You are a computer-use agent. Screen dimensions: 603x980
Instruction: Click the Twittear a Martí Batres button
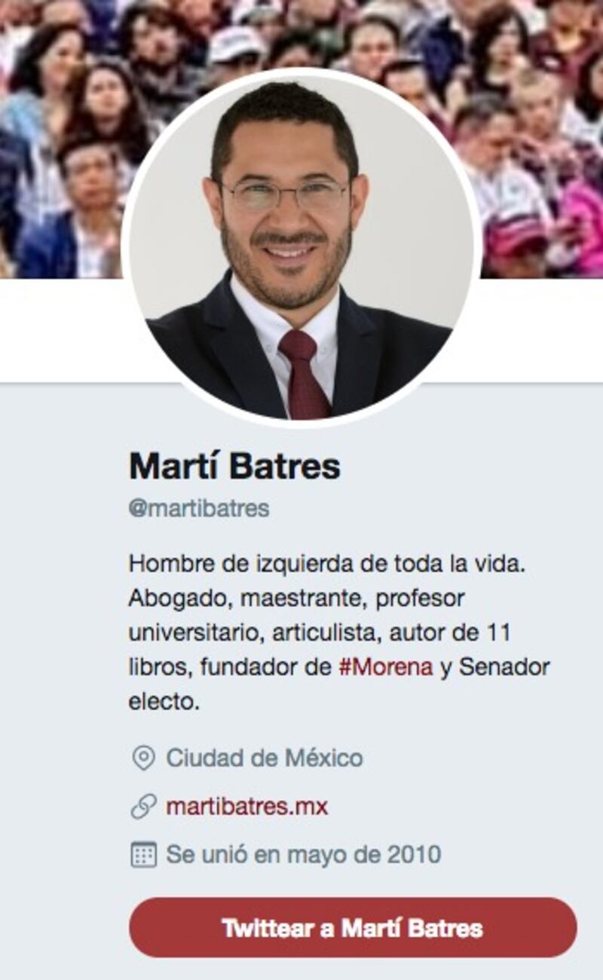pos(353,927)
